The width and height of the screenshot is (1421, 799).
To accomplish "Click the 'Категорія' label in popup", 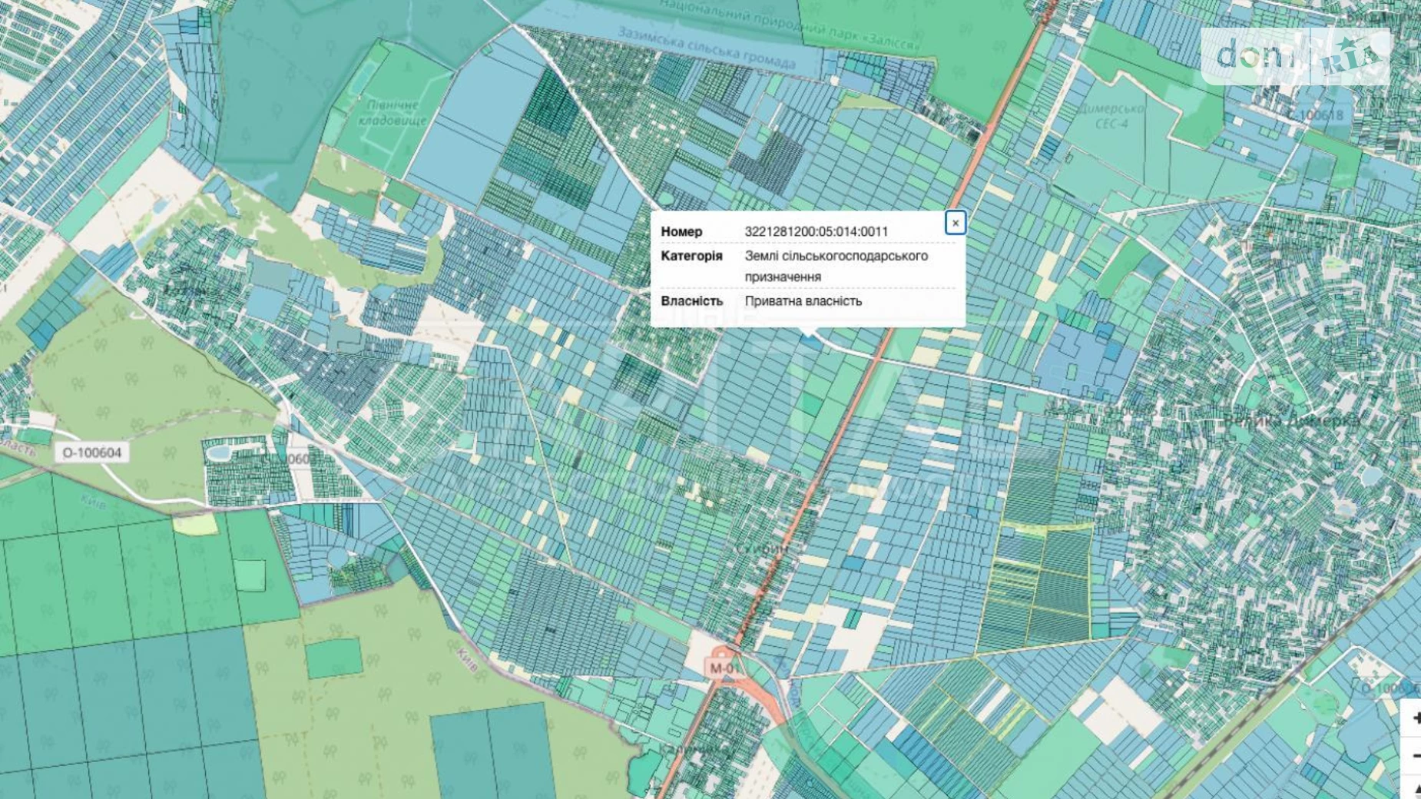I will click(x=691, y=256).
